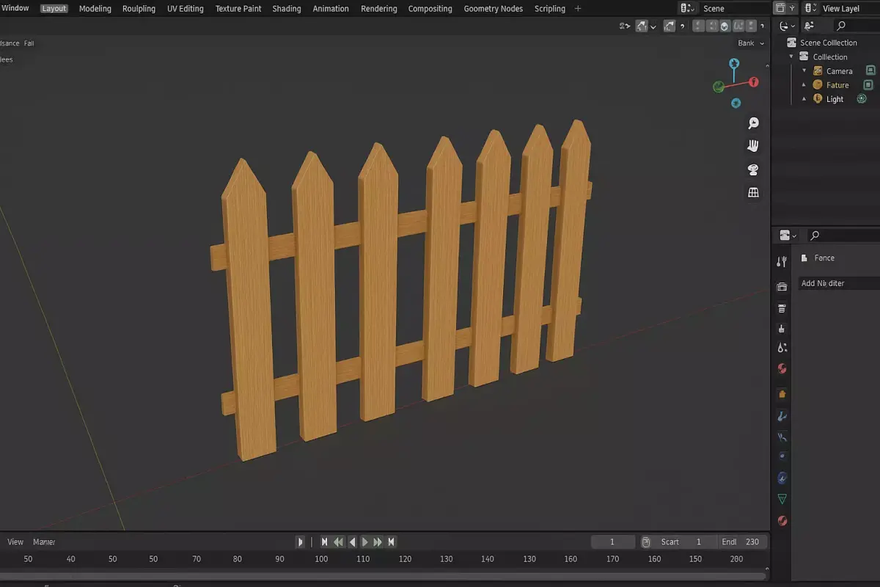Screen dimensions: 880x587
Task: Open the Shading workspace tab
Action: point(287,9)
